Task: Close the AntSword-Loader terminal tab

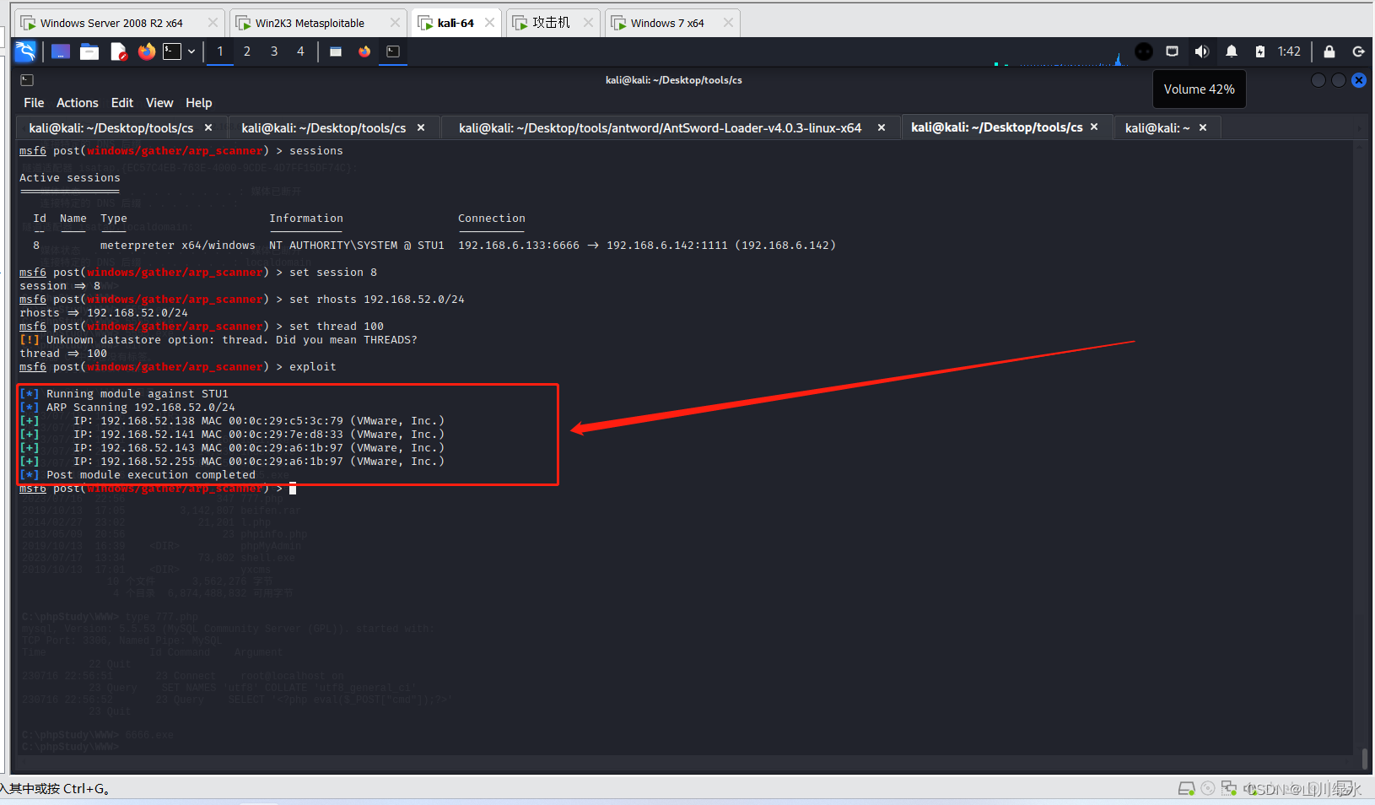Action: [882, 128]
